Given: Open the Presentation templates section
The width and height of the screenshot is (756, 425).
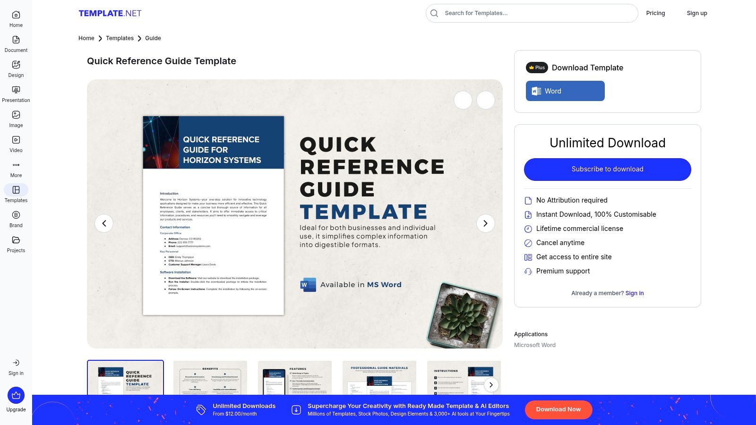Looking at the screenshot, I should 16,93.
